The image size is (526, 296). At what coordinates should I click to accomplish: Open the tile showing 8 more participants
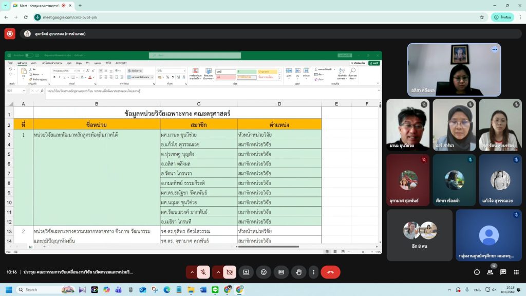pyautogui.click(x=420, y=234)
